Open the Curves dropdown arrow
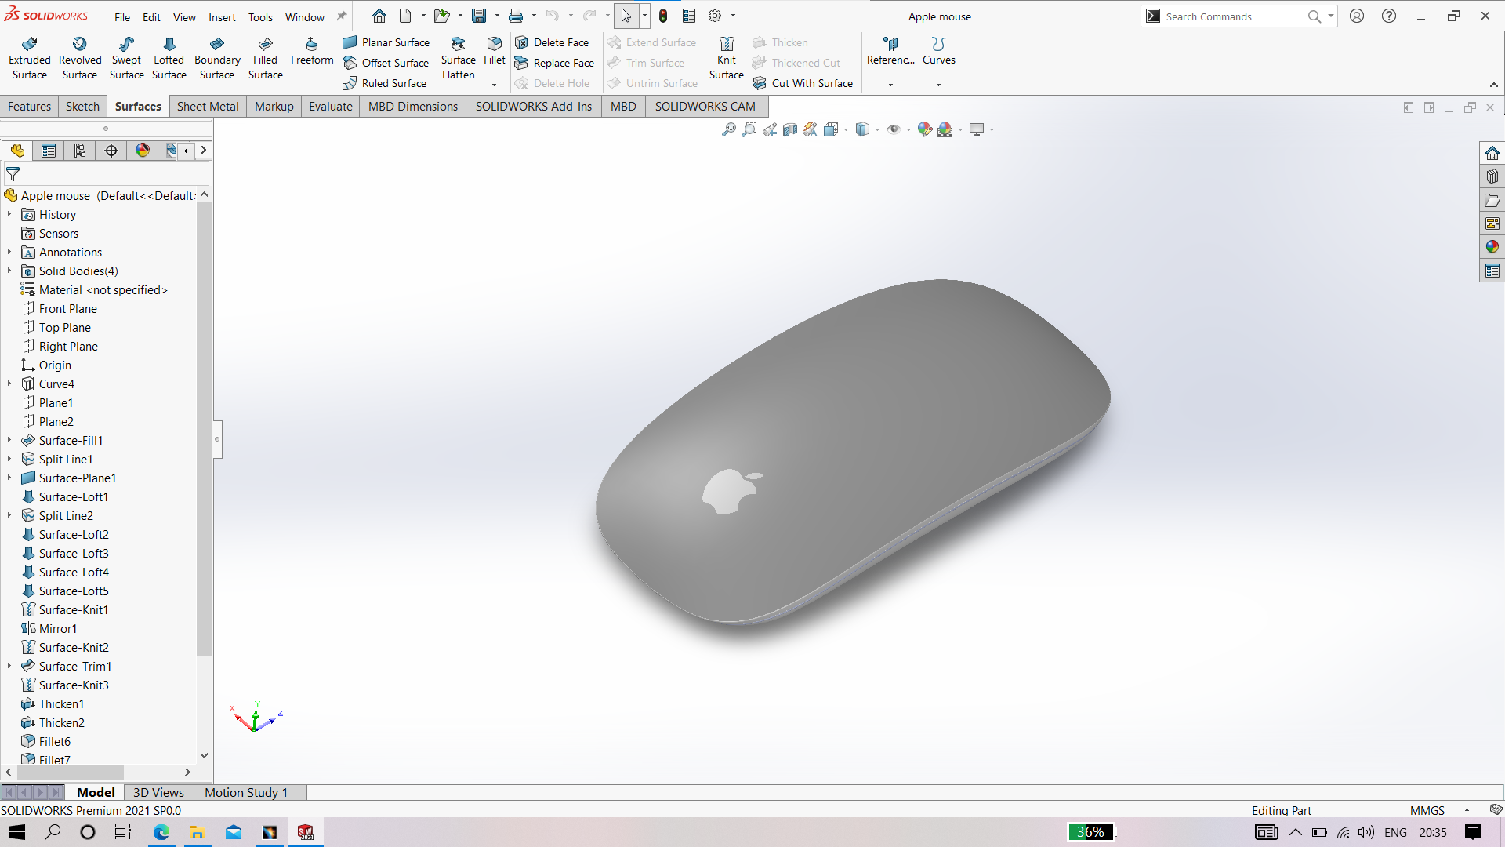1505x847 pixels. click(938, 85)
